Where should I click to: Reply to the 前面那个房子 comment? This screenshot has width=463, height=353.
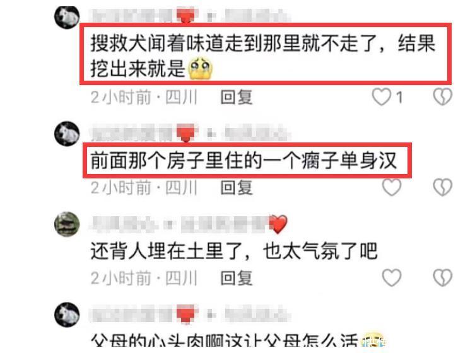click(237, 187)
